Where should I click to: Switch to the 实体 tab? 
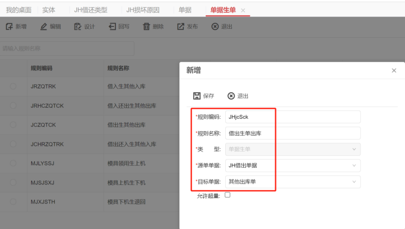point(48,10)
